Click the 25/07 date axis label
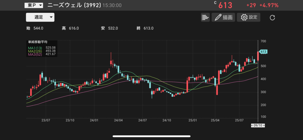The image size is (303, 140). tap(239, 120)
